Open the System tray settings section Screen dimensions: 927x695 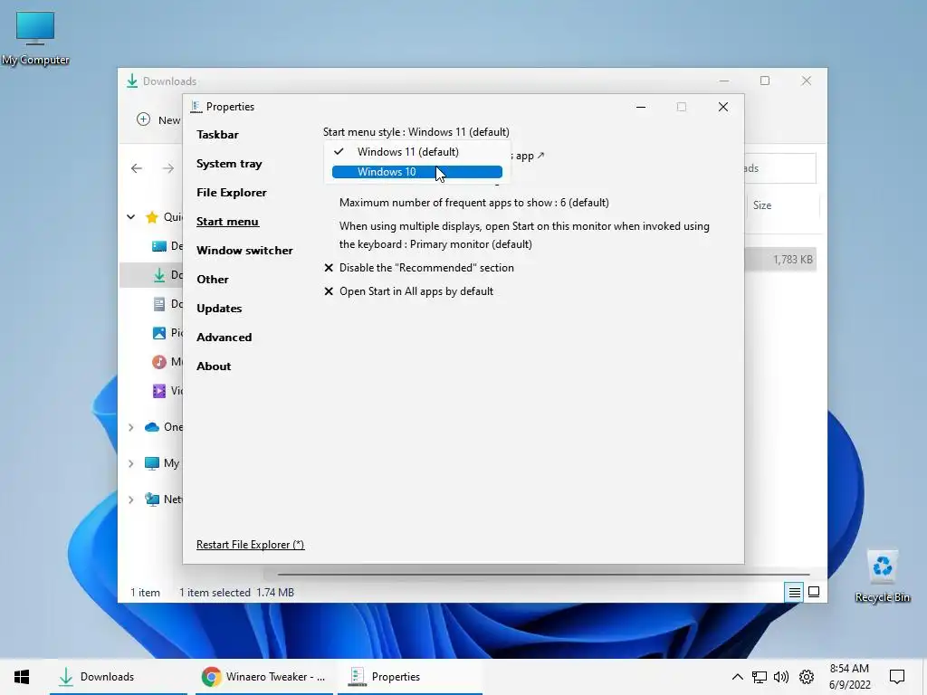(229, 164)
